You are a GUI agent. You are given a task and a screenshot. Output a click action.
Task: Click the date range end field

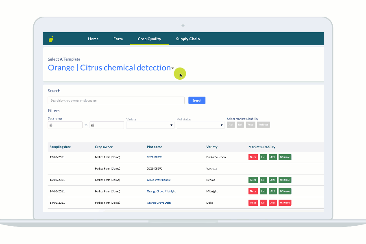(x=107, y=125)
